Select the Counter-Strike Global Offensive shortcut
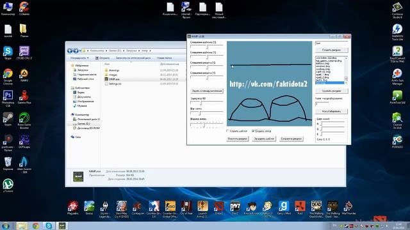The width and height of the screenshot is (410, 230). pyautogui.click(x=170, y=209)
